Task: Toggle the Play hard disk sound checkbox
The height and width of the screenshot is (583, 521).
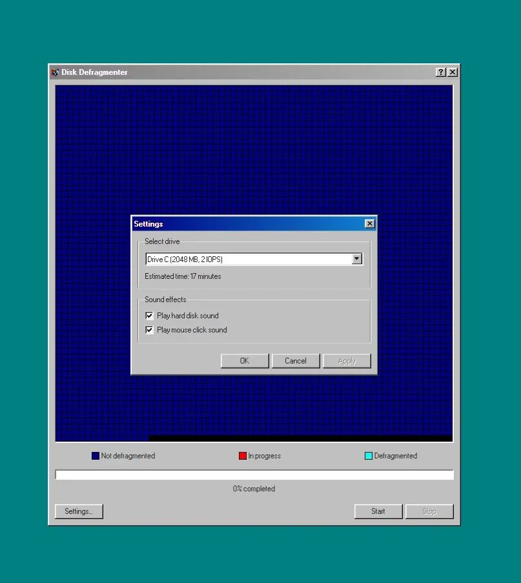Action: (x=150, y=316)
